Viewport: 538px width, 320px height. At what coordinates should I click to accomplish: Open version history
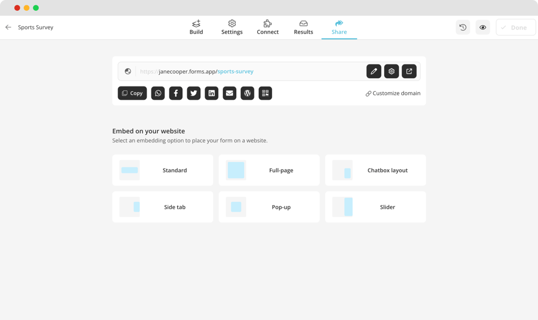463,27
